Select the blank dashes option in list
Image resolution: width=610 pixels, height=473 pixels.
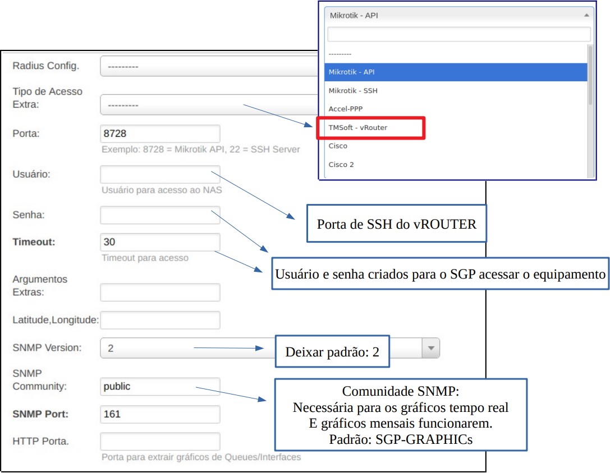point(455,53)
